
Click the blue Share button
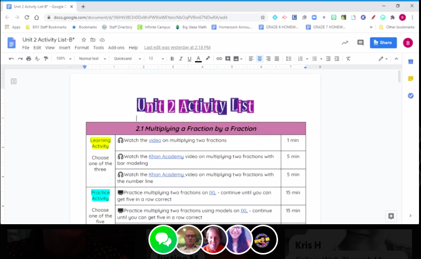(x=383, y=43)
